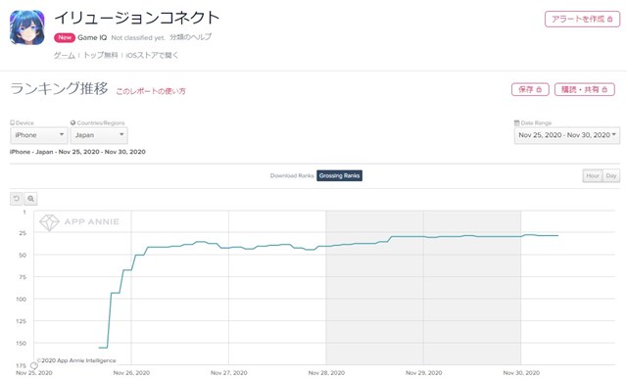Click the pink New badge
627x381 pixels.
65,37
